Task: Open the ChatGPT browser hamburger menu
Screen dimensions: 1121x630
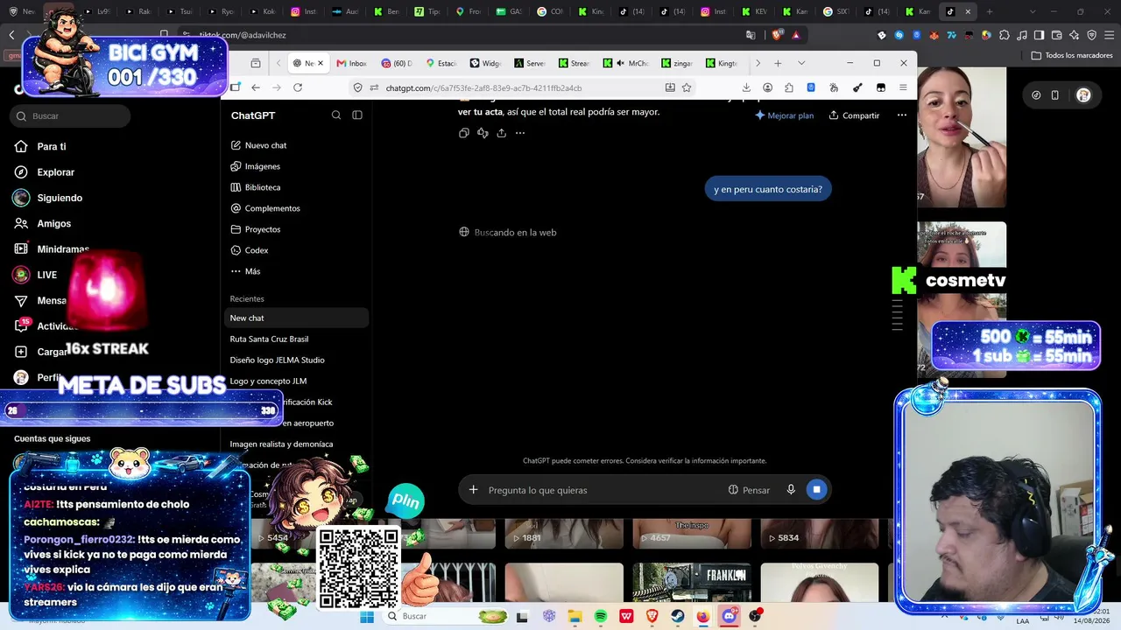Action: [x=903, y=87]
